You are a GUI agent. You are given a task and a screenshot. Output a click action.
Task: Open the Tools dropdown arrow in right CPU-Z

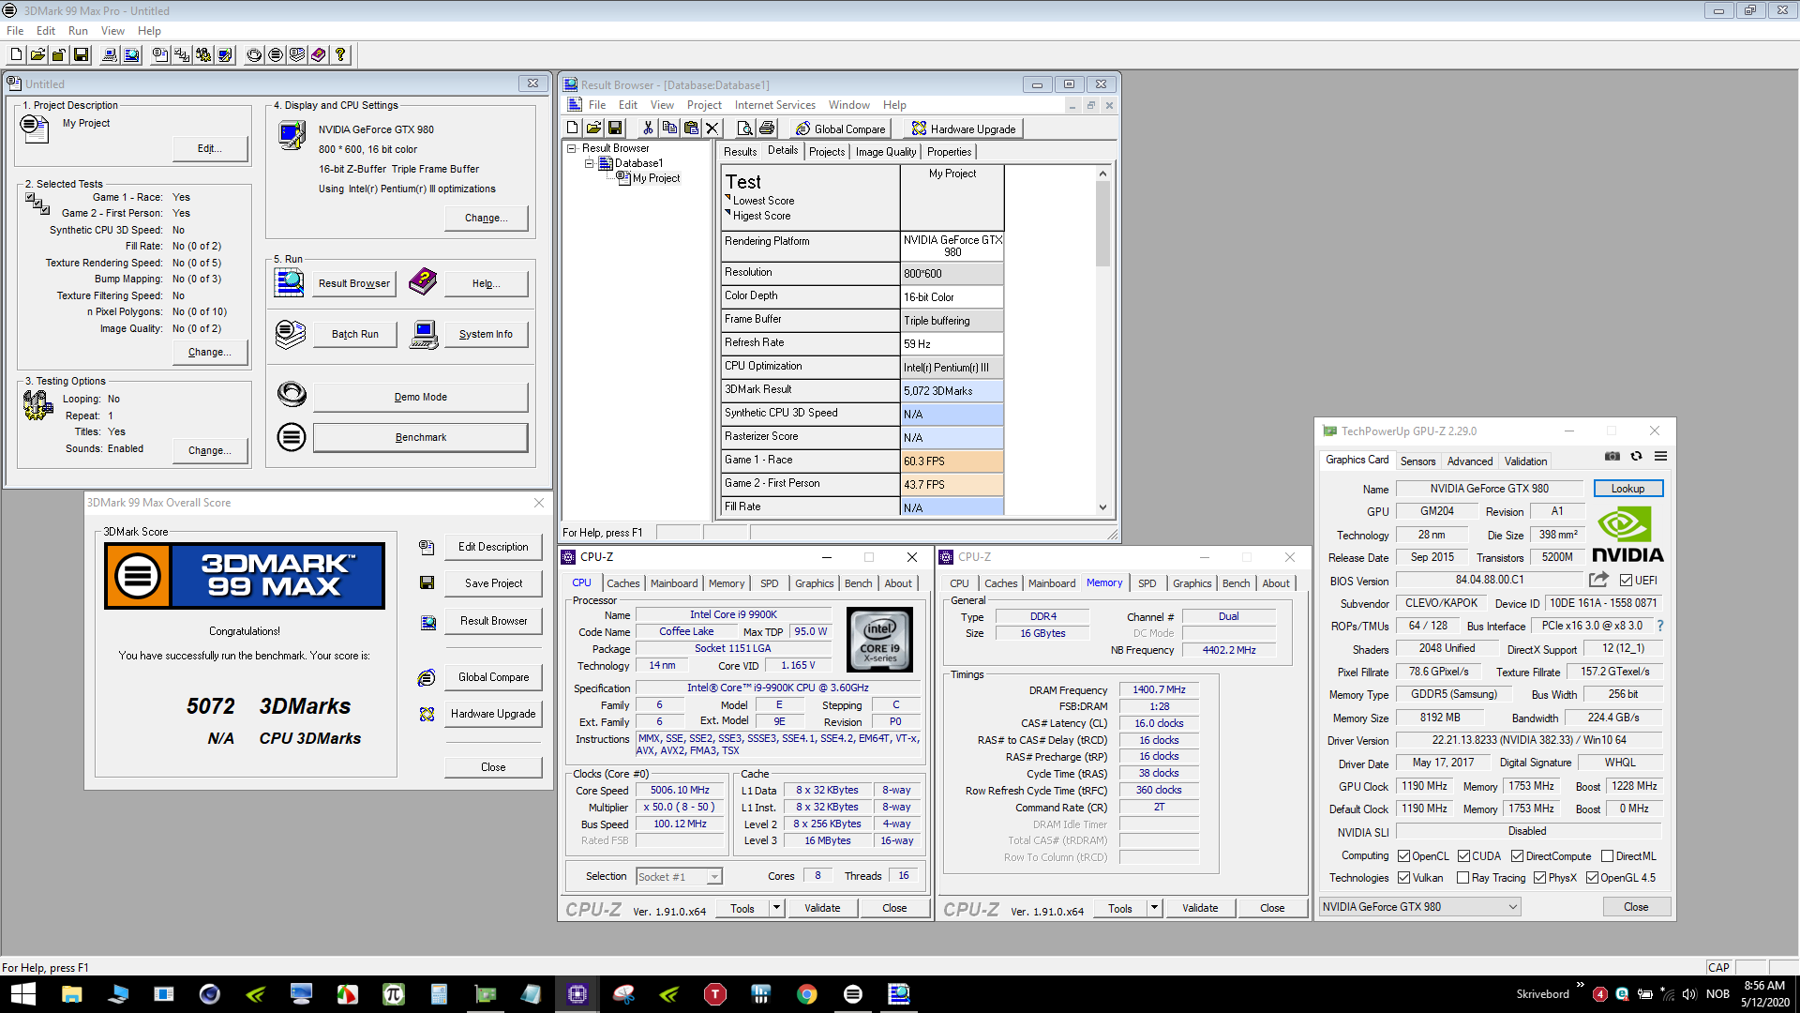point(1154,908)
